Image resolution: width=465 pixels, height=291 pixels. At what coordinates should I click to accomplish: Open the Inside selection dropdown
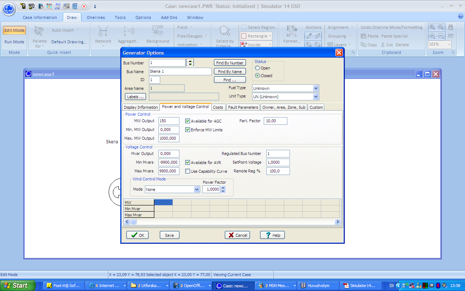tap(270, 45)
